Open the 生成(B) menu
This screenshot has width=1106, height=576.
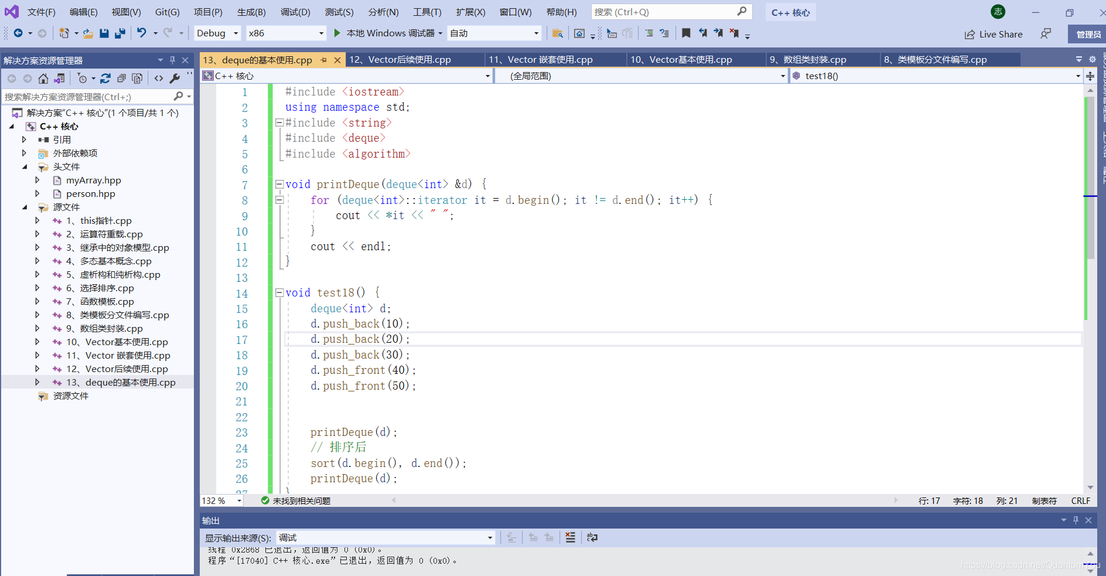pos(251,12)
